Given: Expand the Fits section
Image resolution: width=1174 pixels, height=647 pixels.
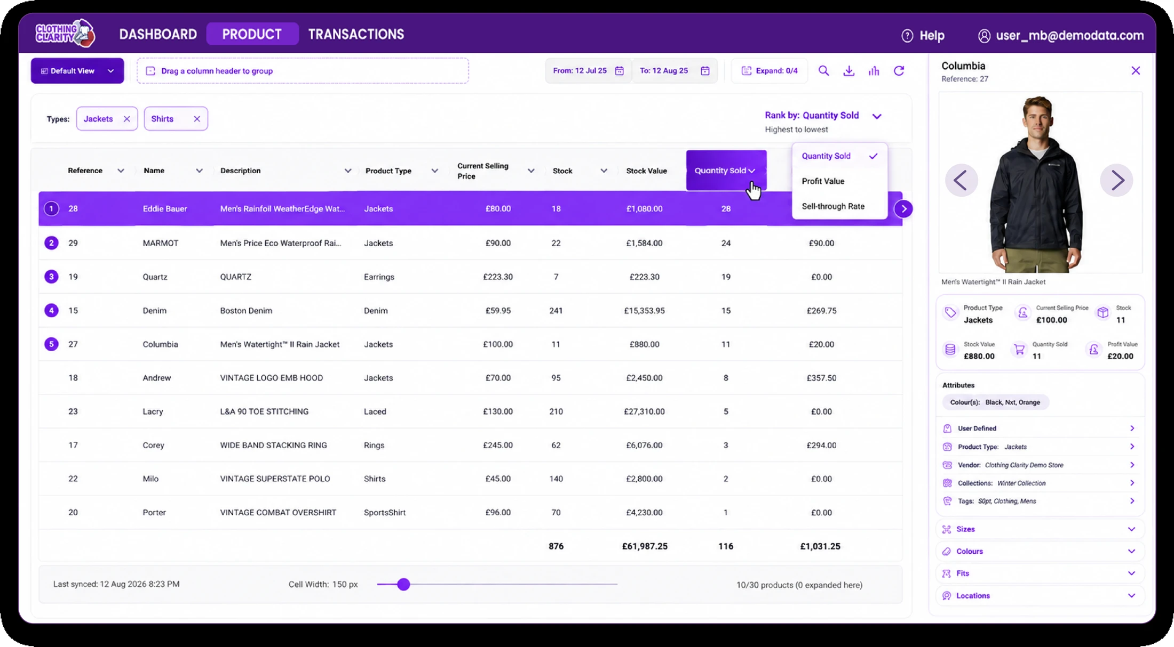Looking at the screenshot, I should tap(1040, 573).
